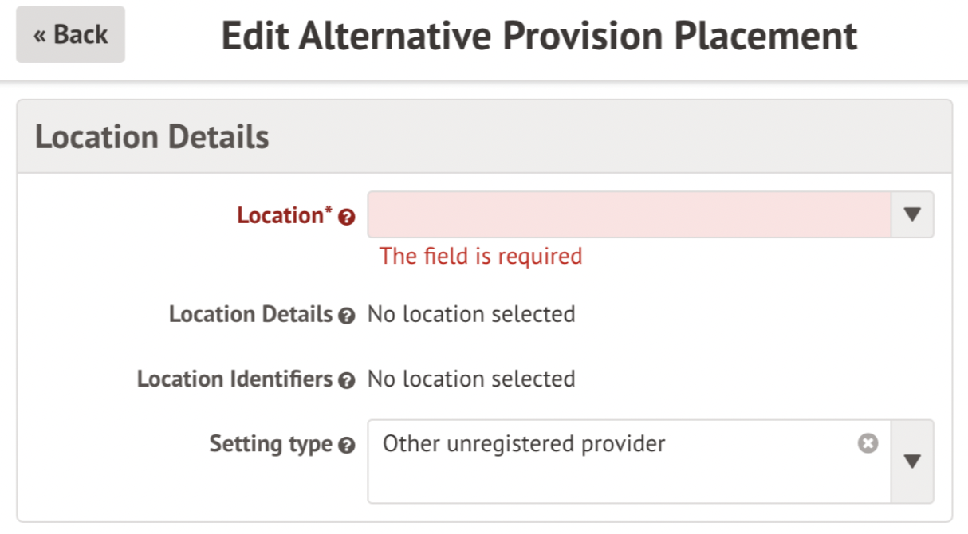Open help icon beside Location label
The height and width of the screenshot is (534, 968).
tap(346, 217)
